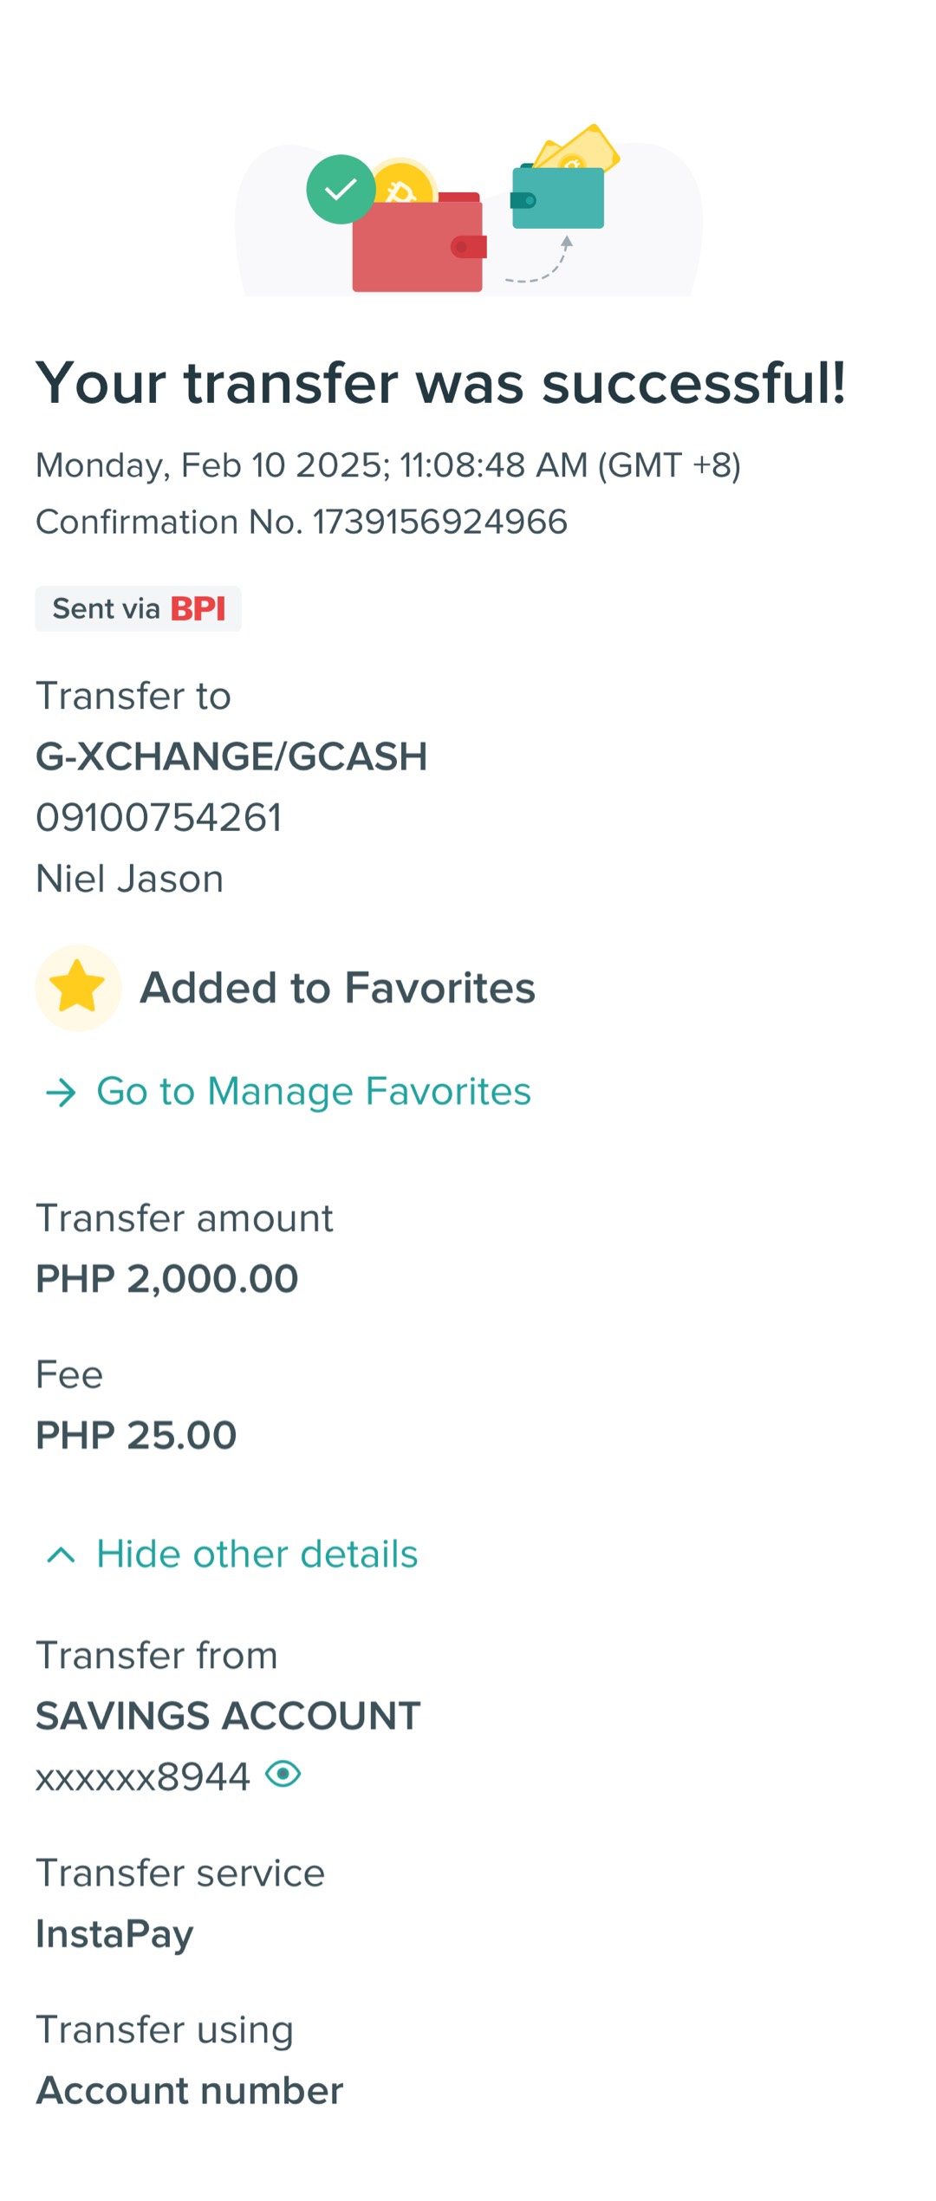Open the Go to Manage Favorites link
936x2201 pixels.
(x=313, y=1091)
